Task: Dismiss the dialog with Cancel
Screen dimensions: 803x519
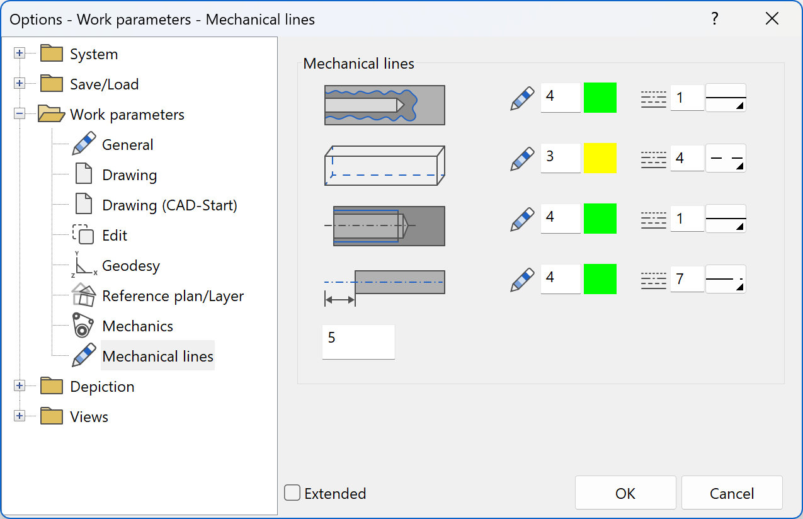Action: tap(731, 493)
